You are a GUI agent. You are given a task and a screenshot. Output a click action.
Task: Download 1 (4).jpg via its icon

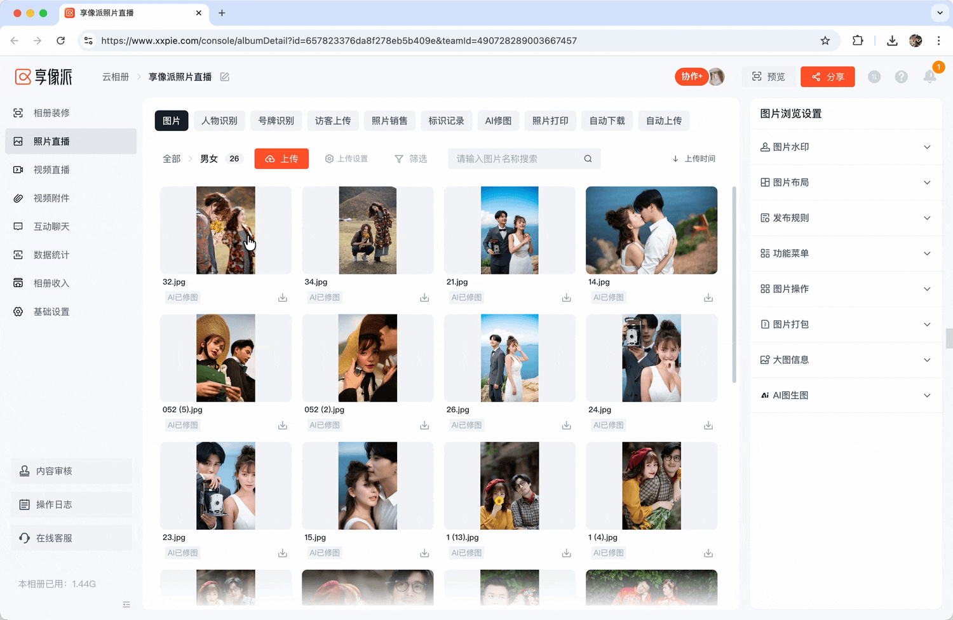click(x=708, y=553)
